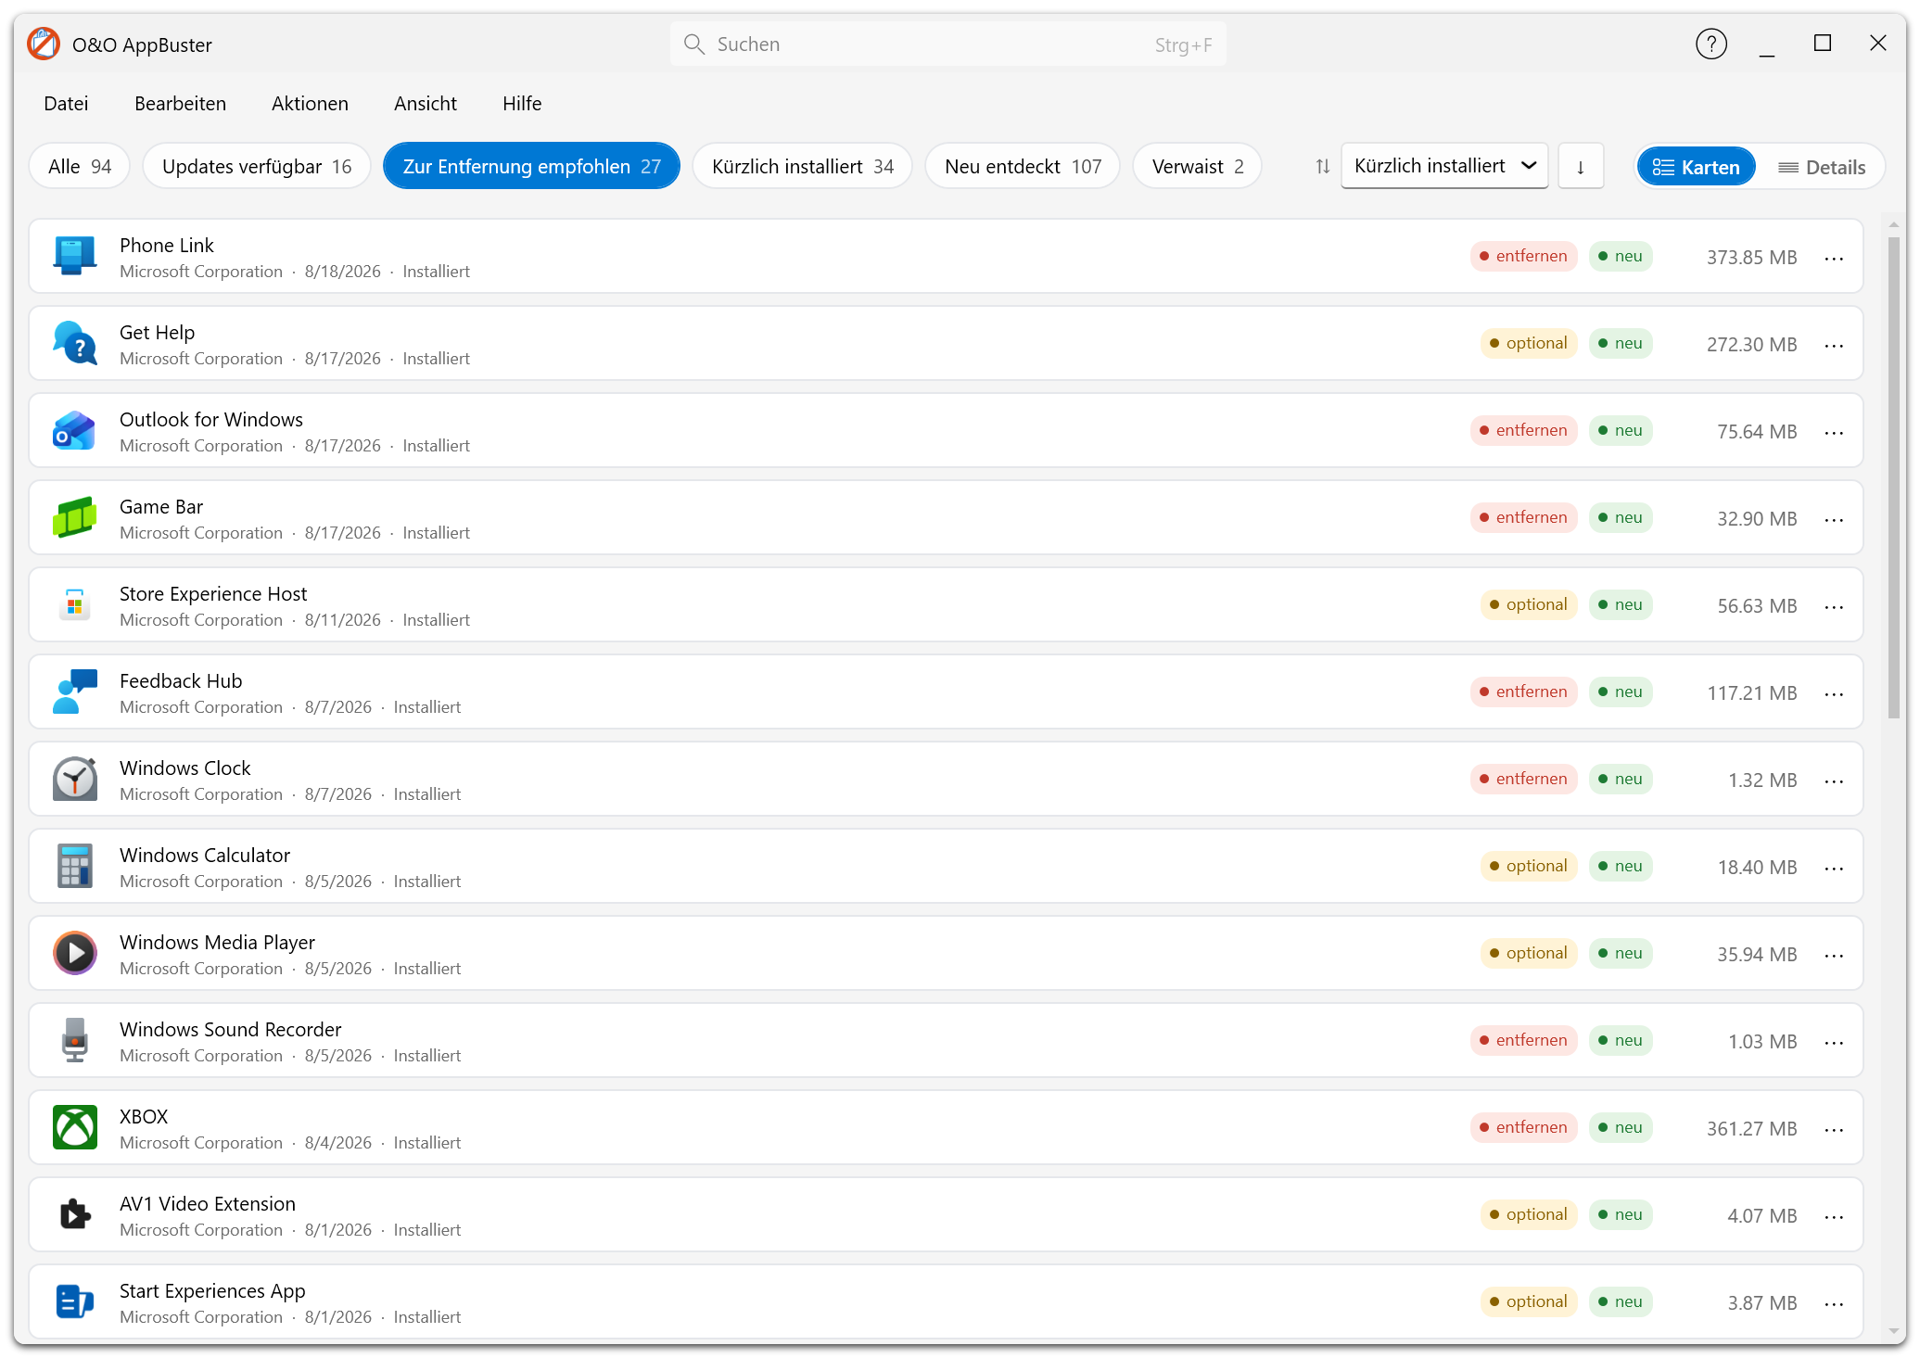
Task: Click the Windows Calculator app icon
Action: point(75,866)
